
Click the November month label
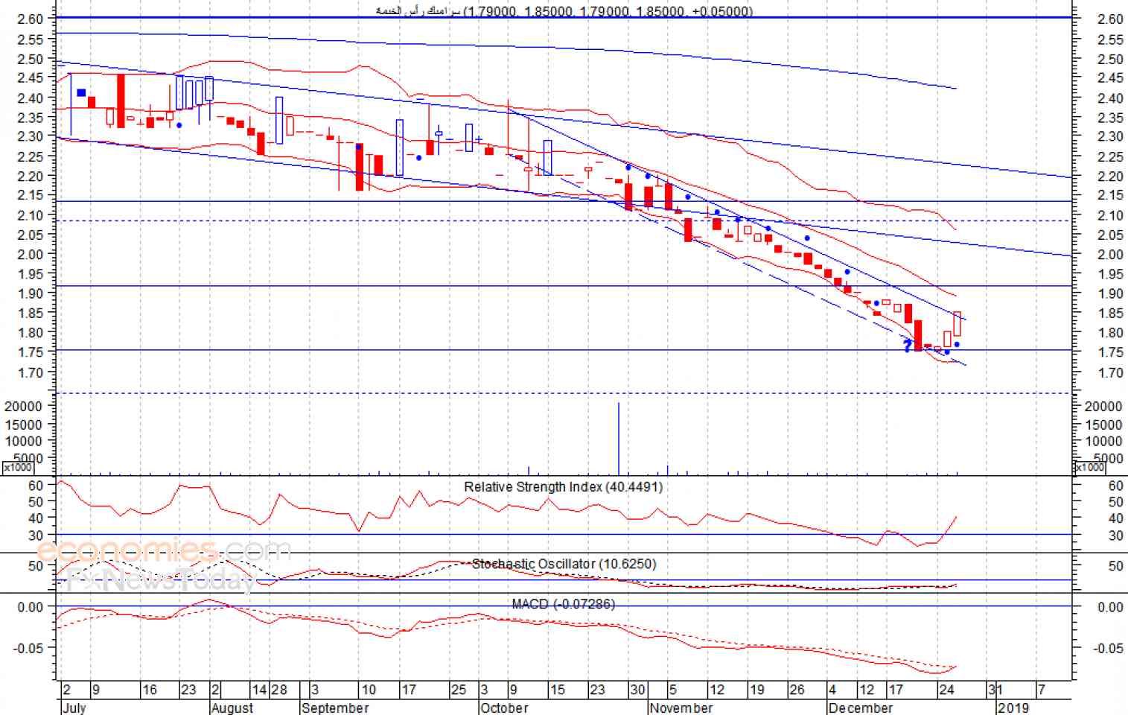click(681, 708)
